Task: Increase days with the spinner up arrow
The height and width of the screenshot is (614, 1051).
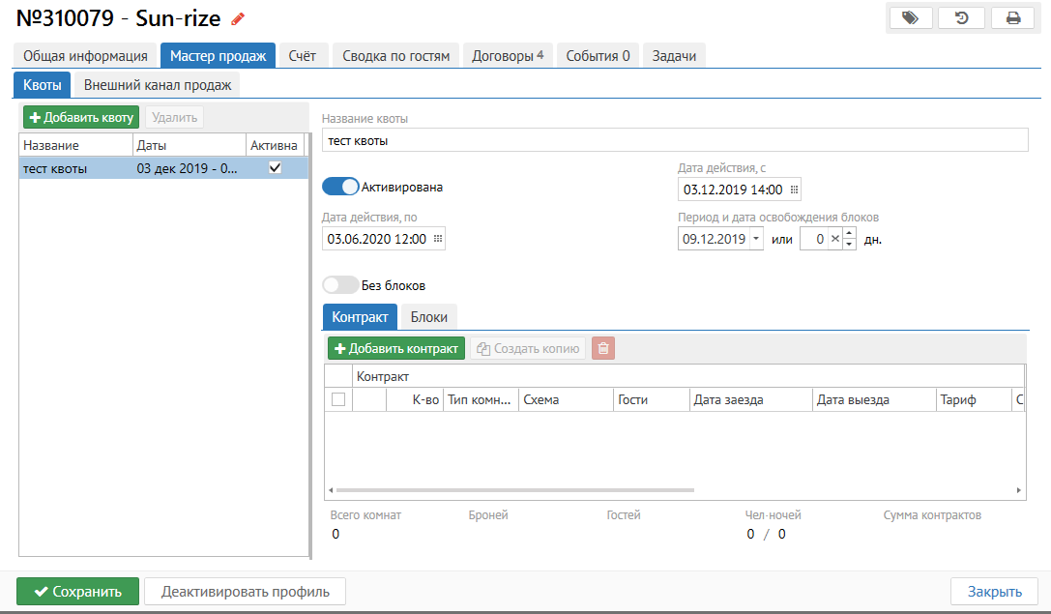Action: pos(849,234)
